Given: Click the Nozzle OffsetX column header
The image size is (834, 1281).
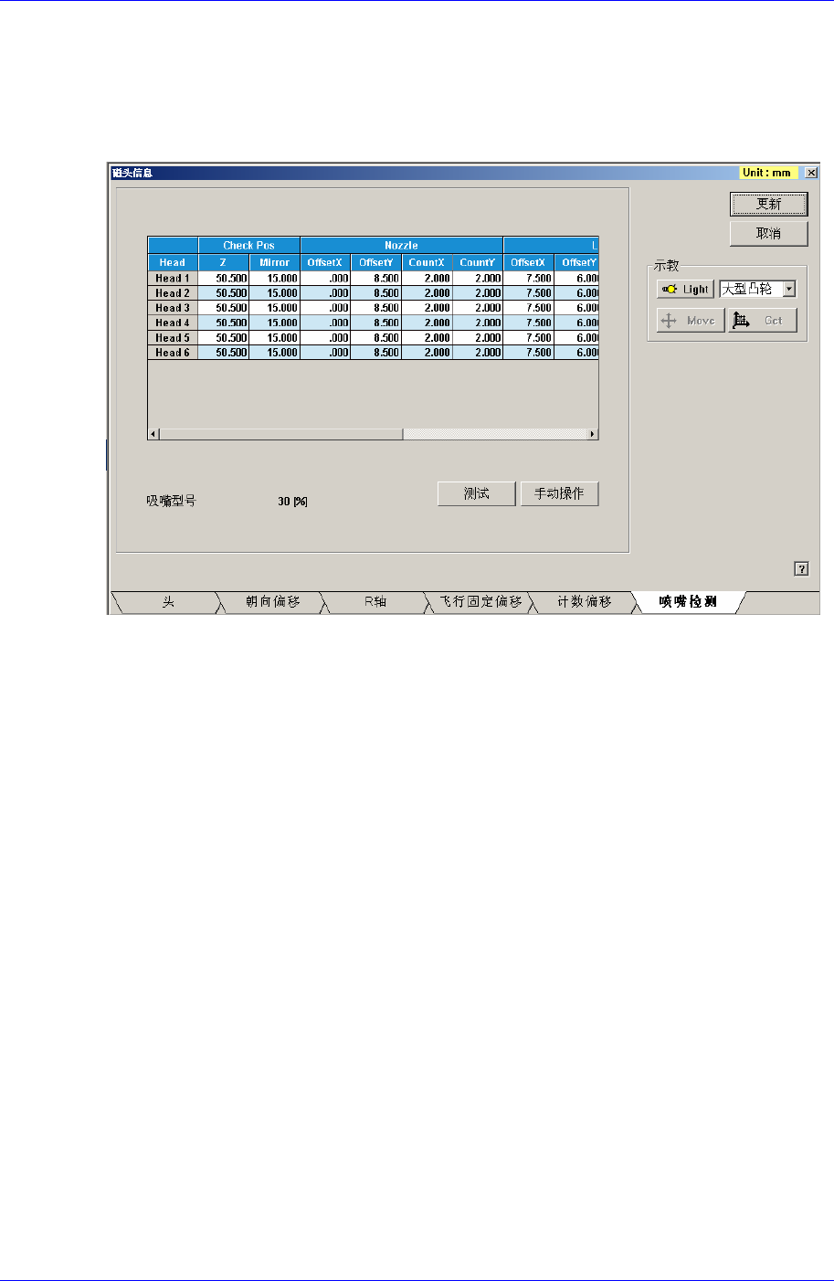Looking at the screenshot, I should pyautogui.click(x=325, y=262).
